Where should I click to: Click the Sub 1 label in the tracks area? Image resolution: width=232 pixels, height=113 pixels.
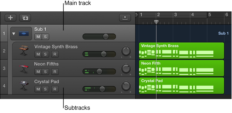point(224,33)
